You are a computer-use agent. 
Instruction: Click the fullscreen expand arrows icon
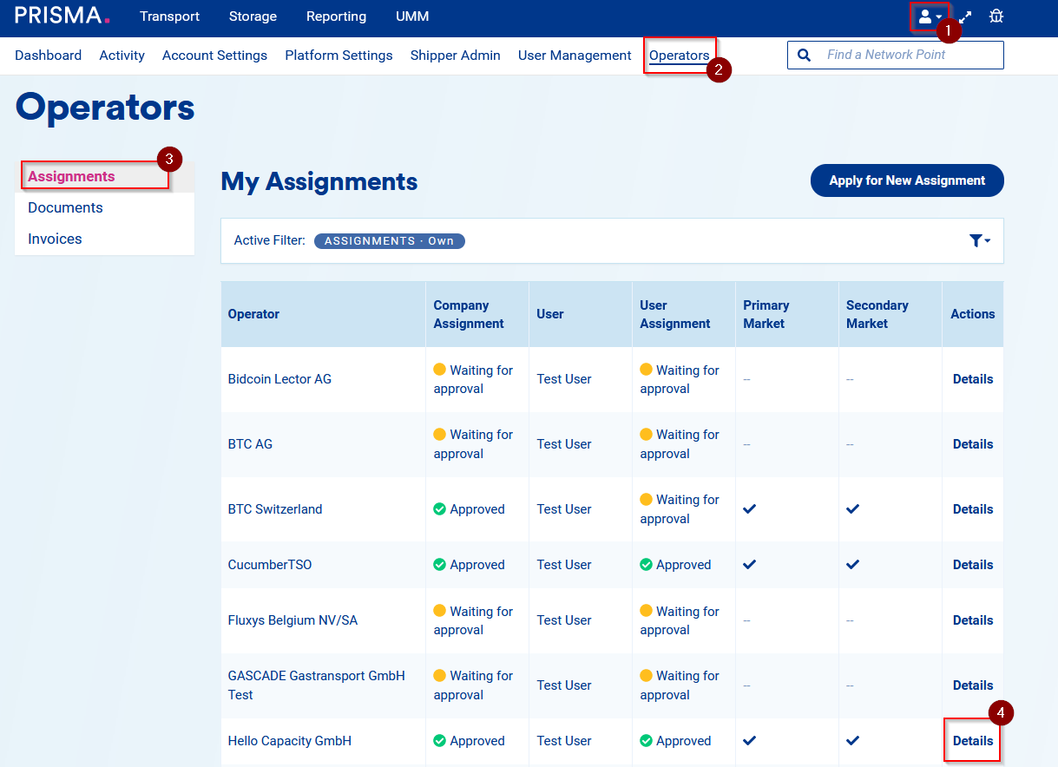(x=965, y=16)
